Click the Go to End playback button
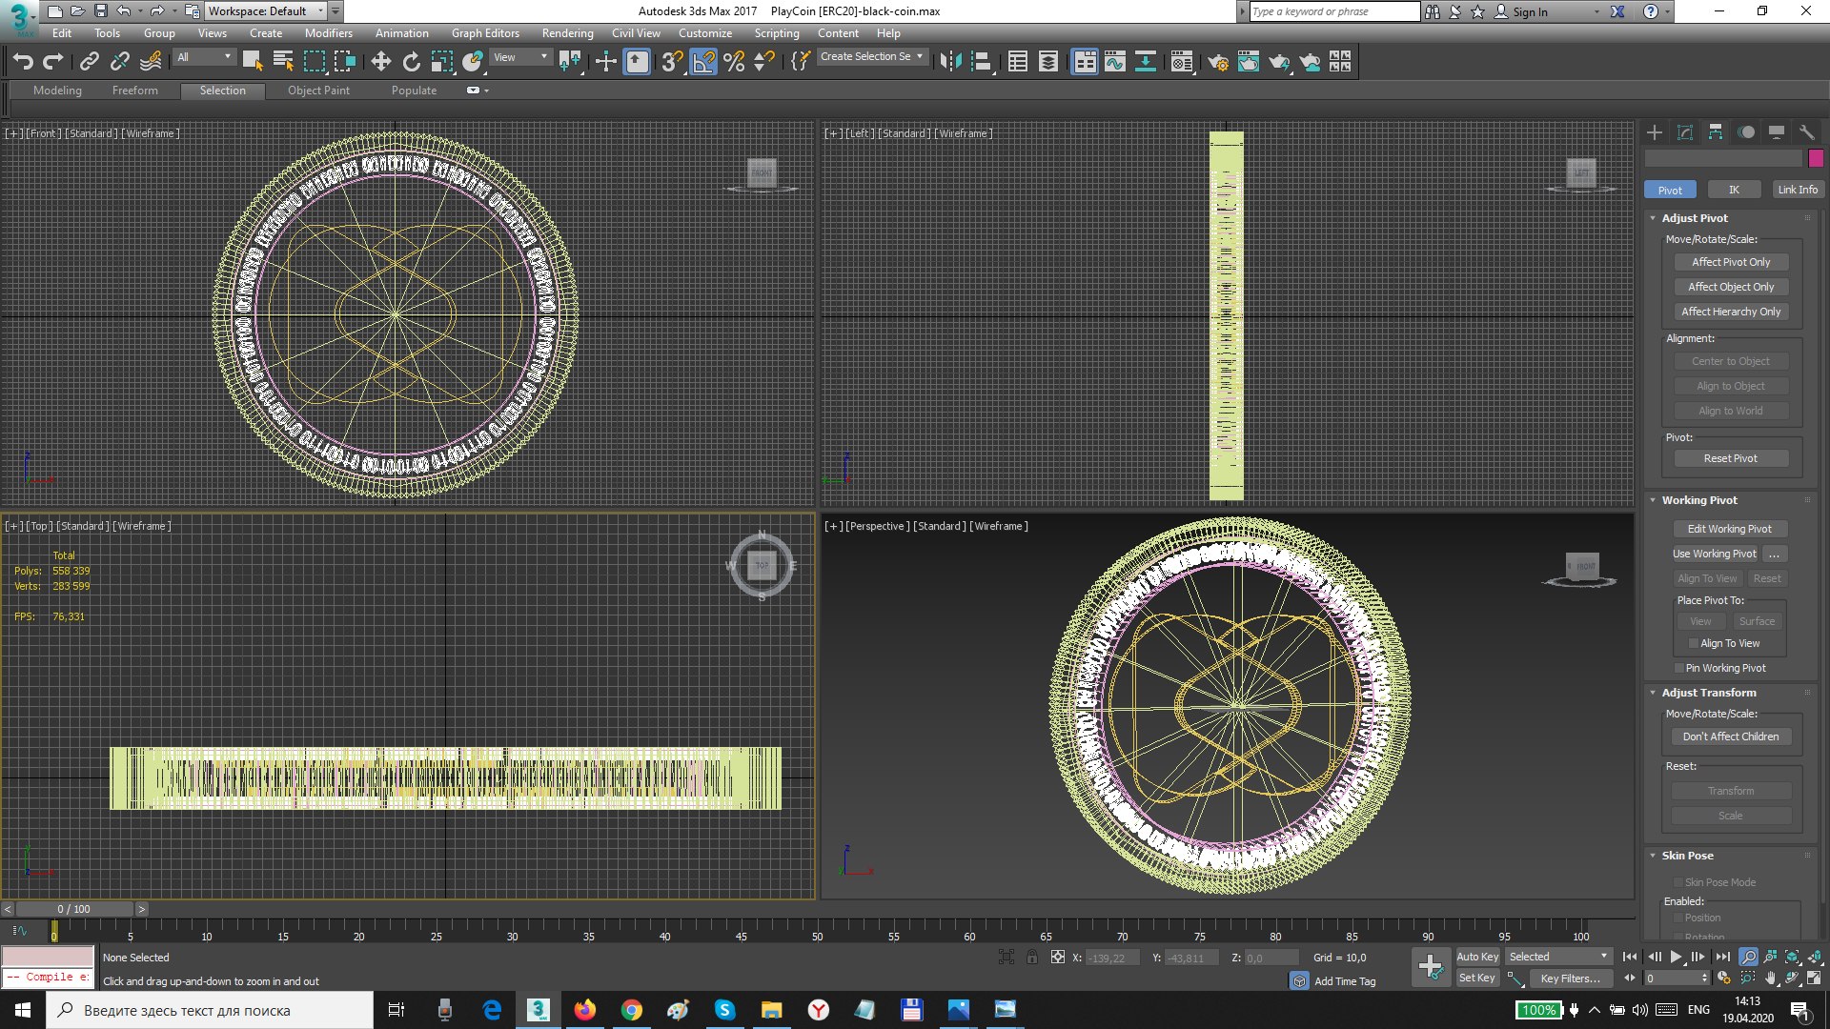This screenshot has width=1830, height=1029. [x=1722, y=957]
